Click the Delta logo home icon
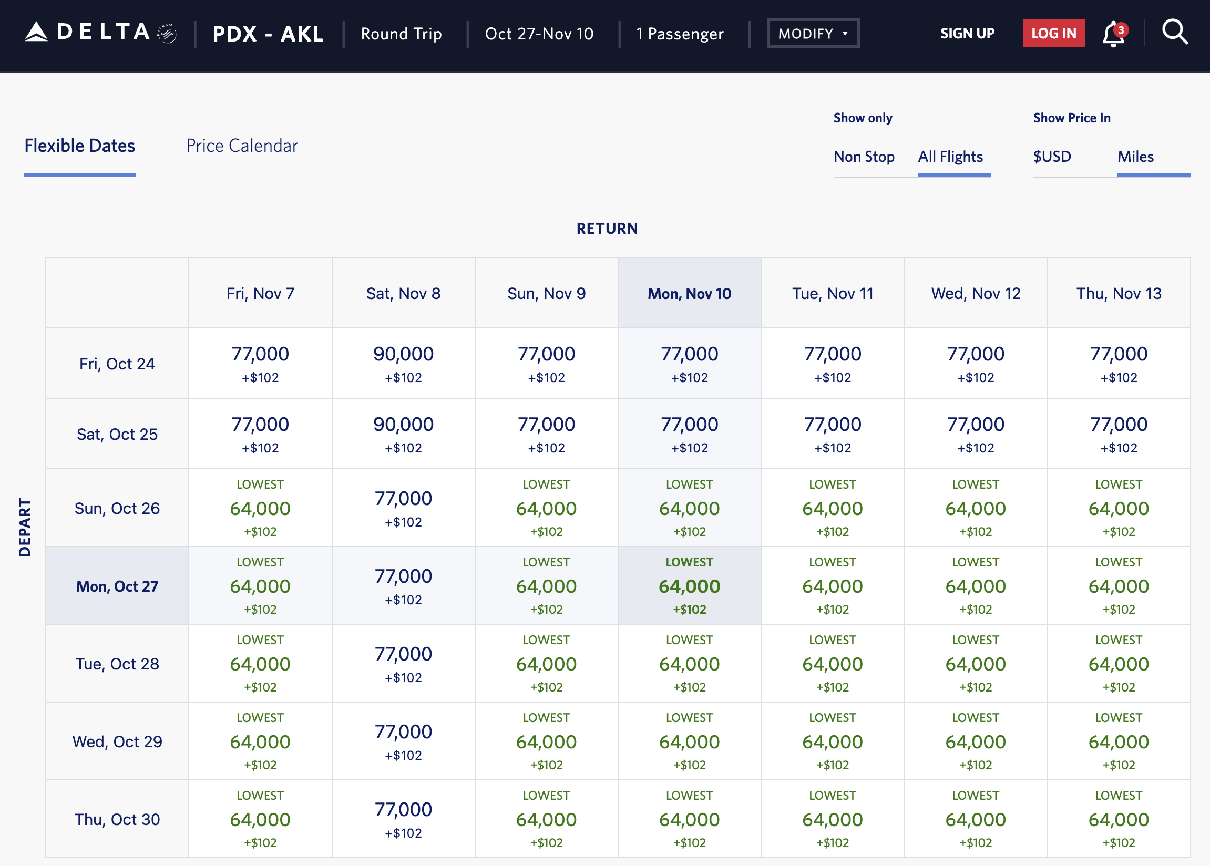The image size is (1210, 866). 87,33
